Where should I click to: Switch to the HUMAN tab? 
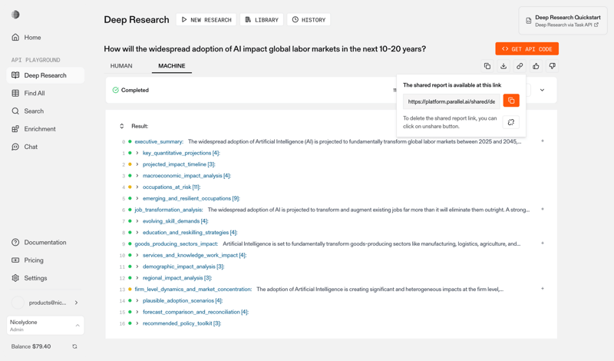(x=121, y=66)
